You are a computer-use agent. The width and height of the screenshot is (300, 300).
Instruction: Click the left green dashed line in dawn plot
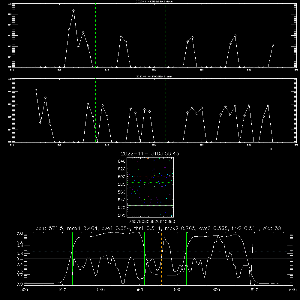click(x=95, y=35)
